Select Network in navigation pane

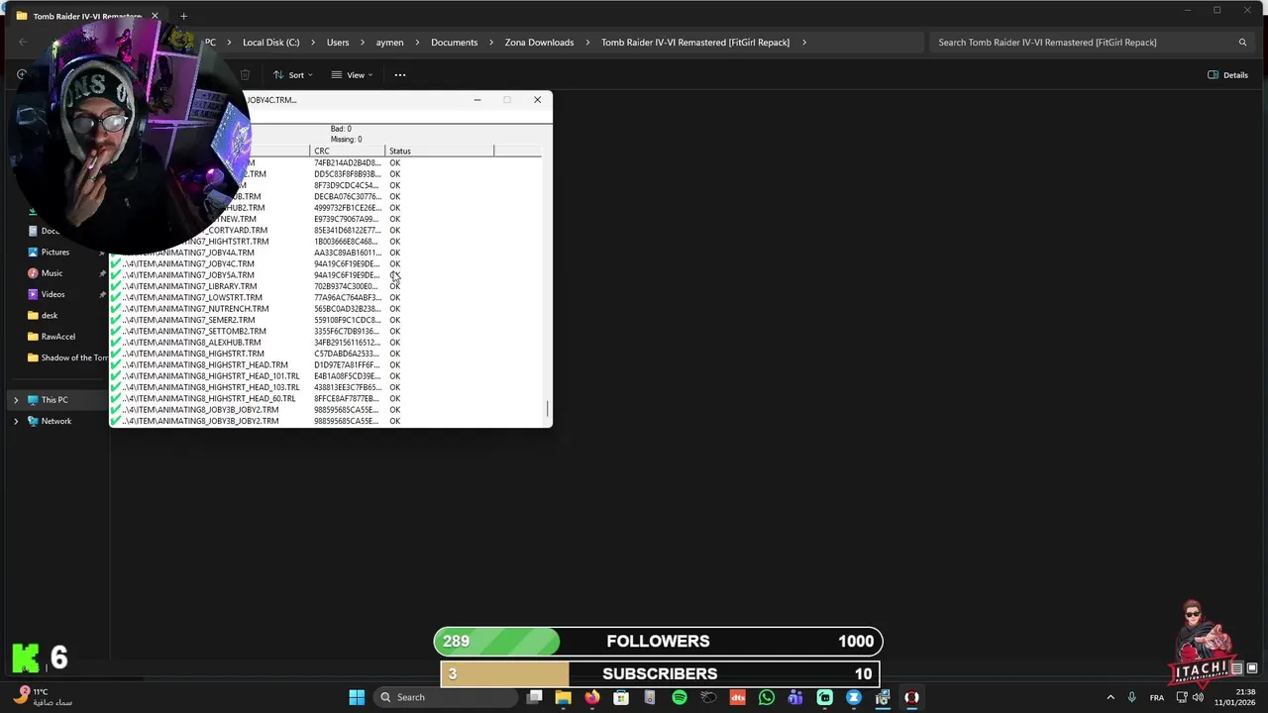56,421
